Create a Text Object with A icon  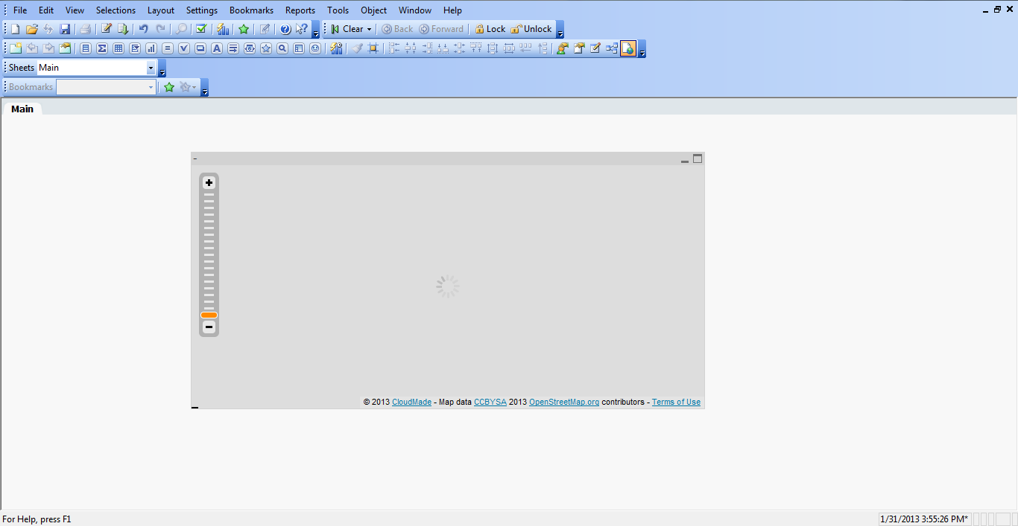[x=216, y=48]
